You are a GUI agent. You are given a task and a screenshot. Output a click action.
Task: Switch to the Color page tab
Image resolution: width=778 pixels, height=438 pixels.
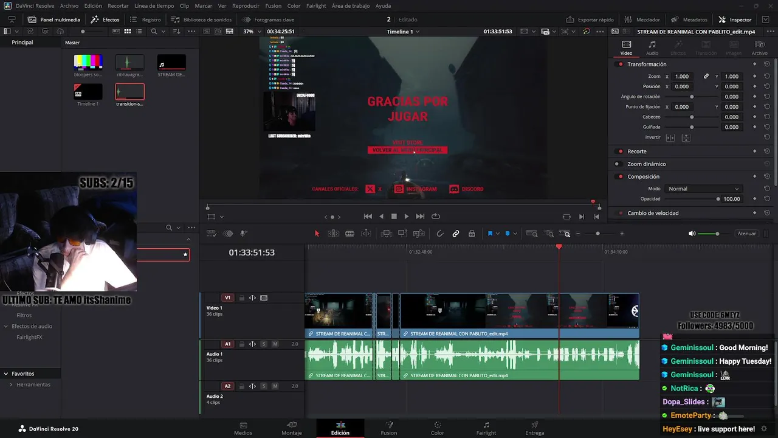[438, 428]
